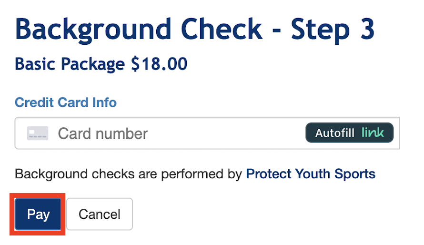Click the $18.00 price

(x=159, y=64)
